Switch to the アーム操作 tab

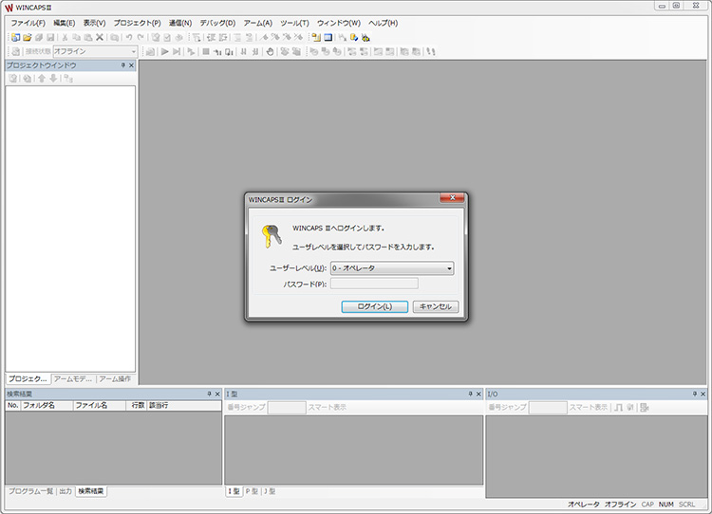click(x=115, y=378)
